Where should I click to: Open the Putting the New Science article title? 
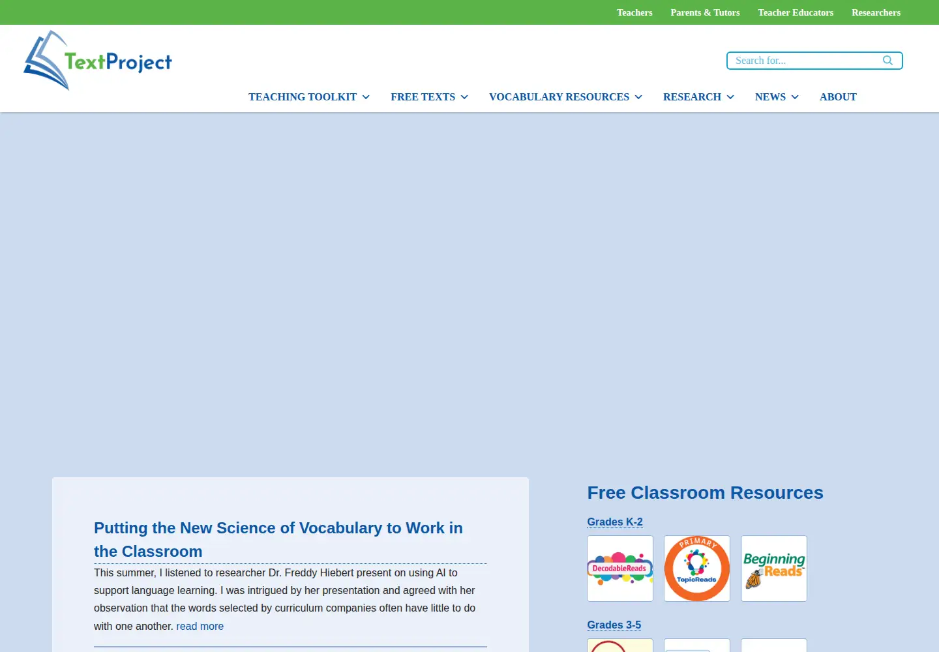pyautogui.click(x=278, y=539)
